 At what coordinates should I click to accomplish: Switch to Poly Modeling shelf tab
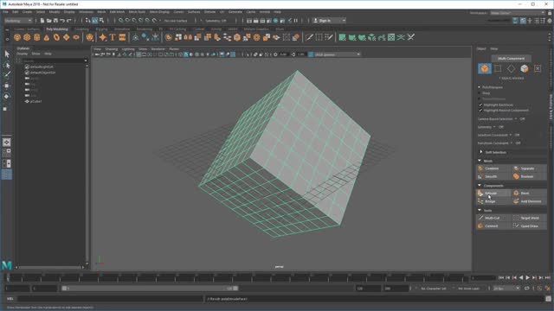tap(57, 29)
